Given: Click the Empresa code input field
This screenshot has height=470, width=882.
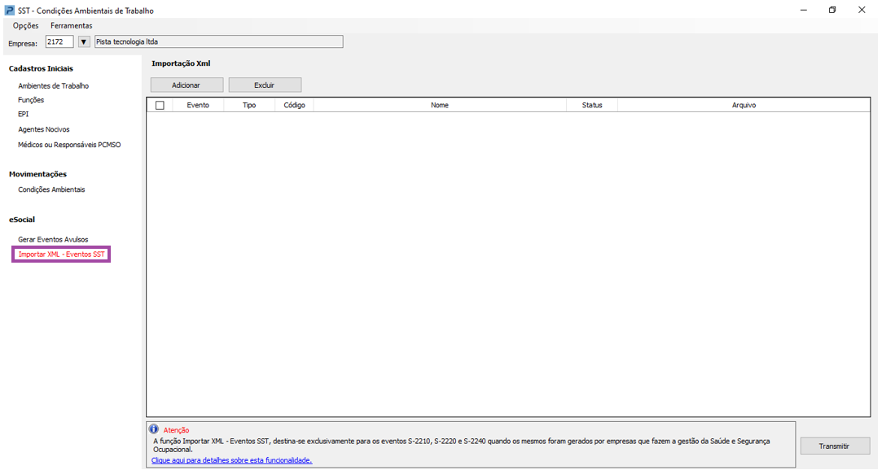Looking at the screenshot, I should click(59, 41).
